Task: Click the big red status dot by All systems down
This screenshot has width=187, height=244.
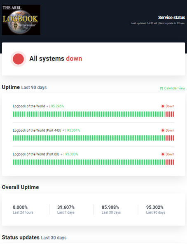Action: (x=18, y=59)
